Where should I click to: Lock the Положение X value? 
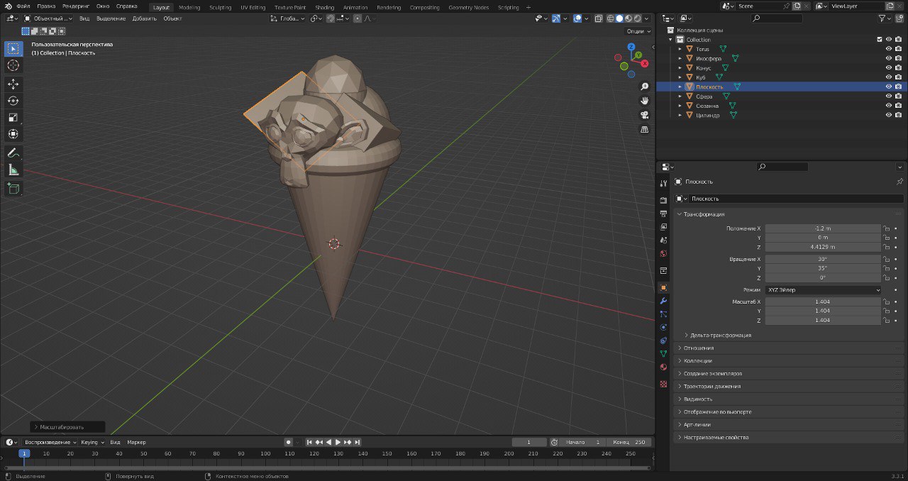pos(886,228)
